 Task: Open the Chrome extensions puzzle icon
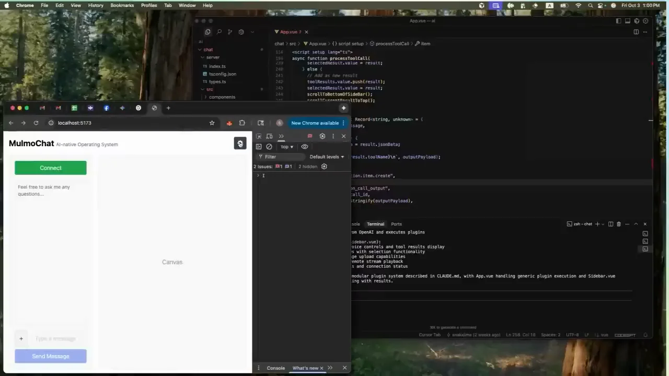pyautogui.click(x=242, y=123)
